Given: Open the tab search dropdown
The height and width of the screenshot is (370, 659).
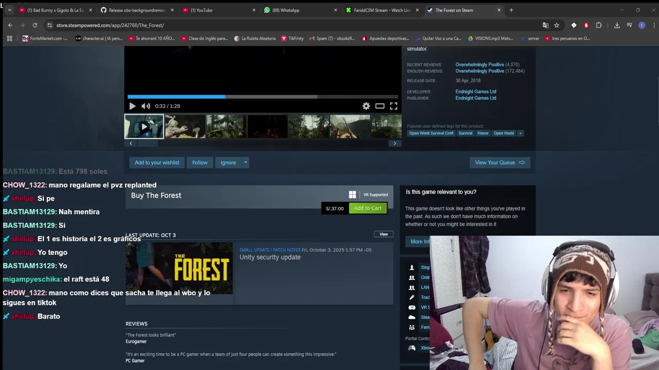Looking at the screenshot, I should click(x=9, y=10).
